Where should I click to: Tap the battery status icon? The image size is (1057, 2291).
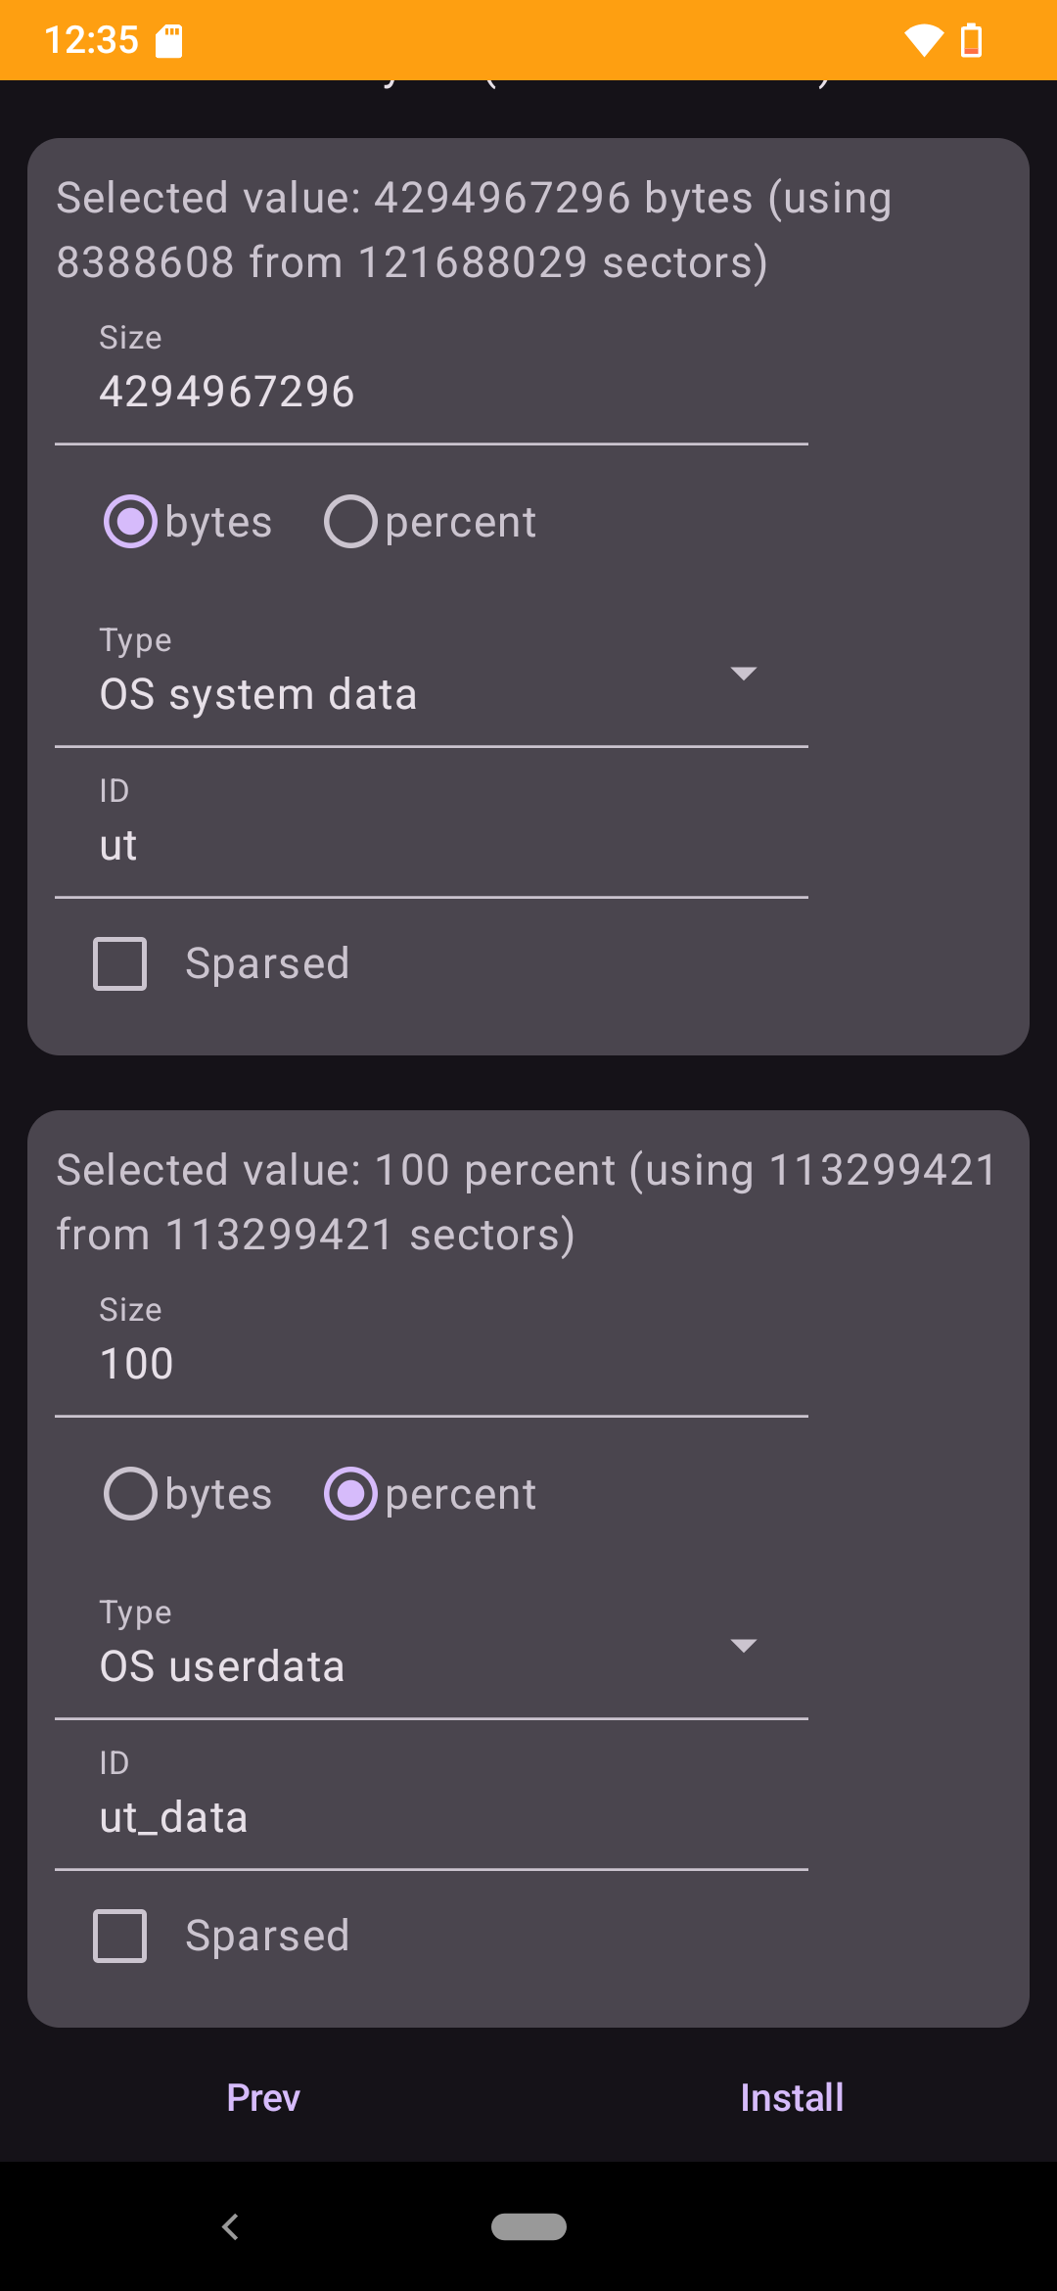click(971, 41)
